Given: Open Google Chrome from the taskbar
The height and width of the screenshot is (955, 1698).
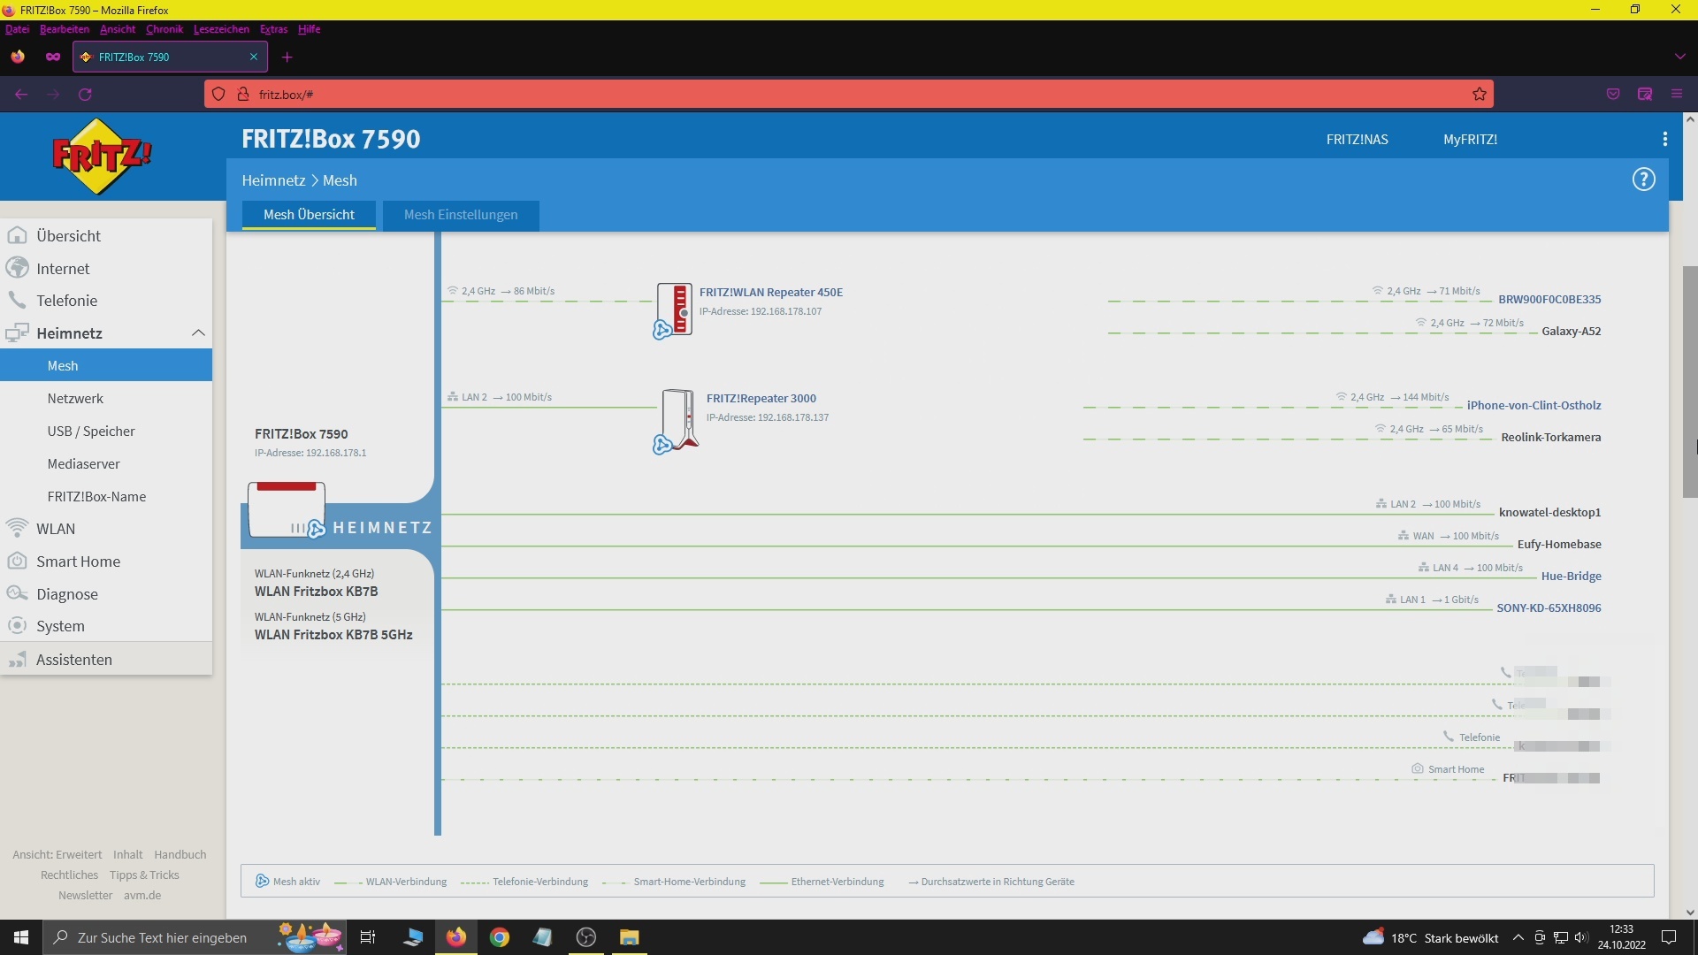Looking at the screenshot, I should tap(500, 937).
